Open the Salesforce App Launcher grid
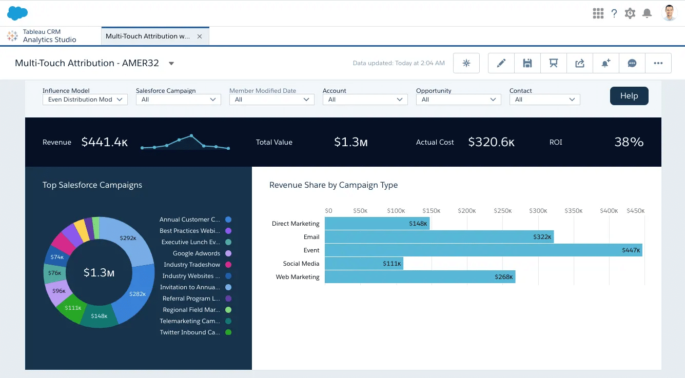The height and width of the screenshot is (378, 685). point(598,13)
